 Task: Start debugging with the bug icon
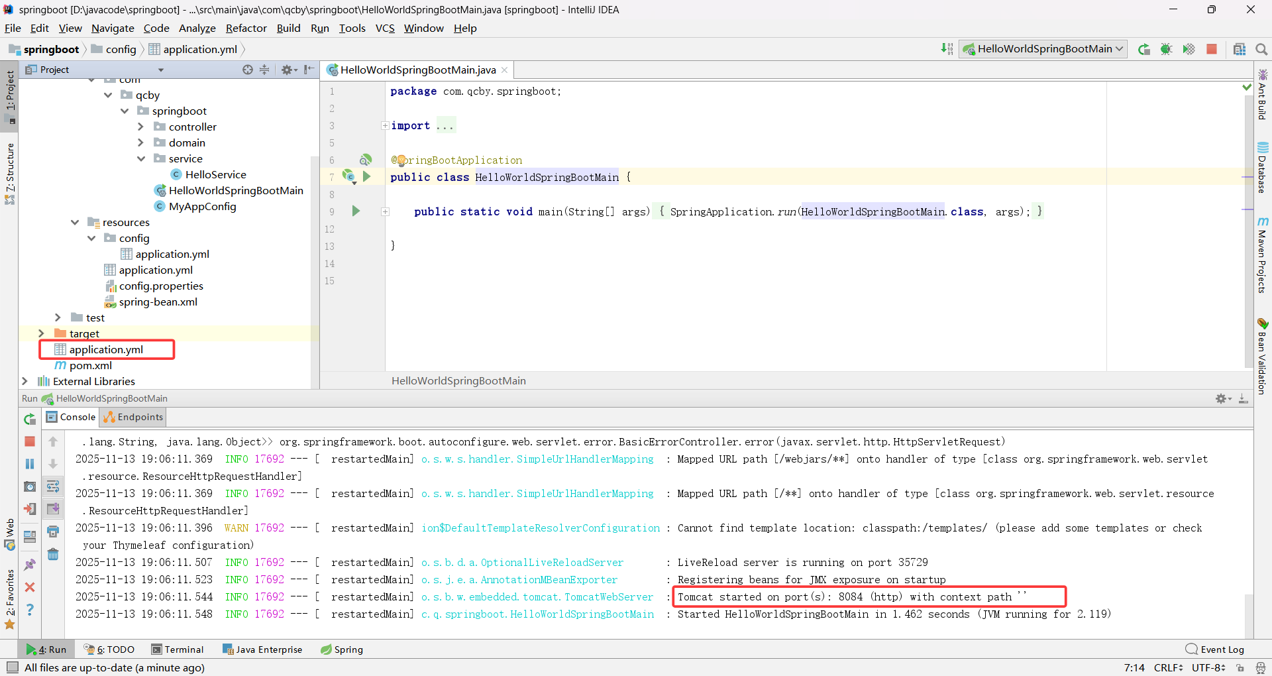[1167, 49]
